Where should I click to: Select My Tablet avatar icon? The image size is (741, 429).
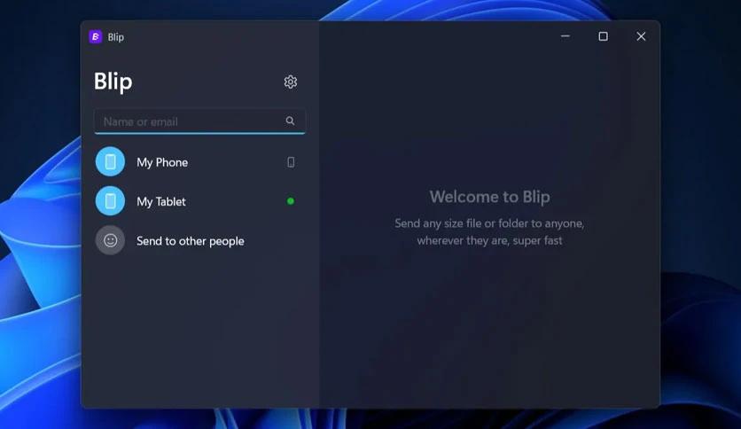(110, 201)
